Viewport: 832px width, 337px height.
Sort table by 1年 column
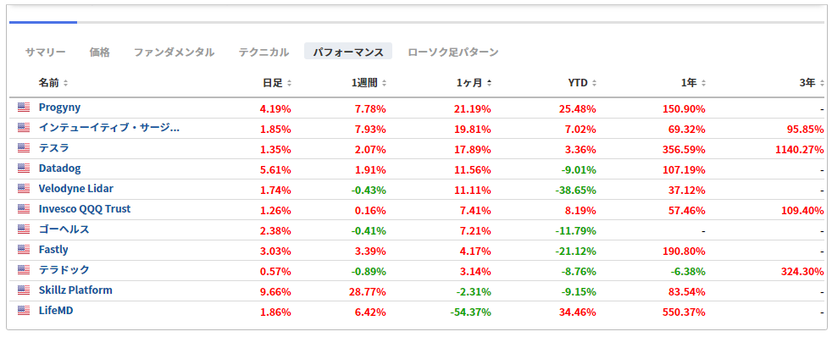[x=695, y=83]
